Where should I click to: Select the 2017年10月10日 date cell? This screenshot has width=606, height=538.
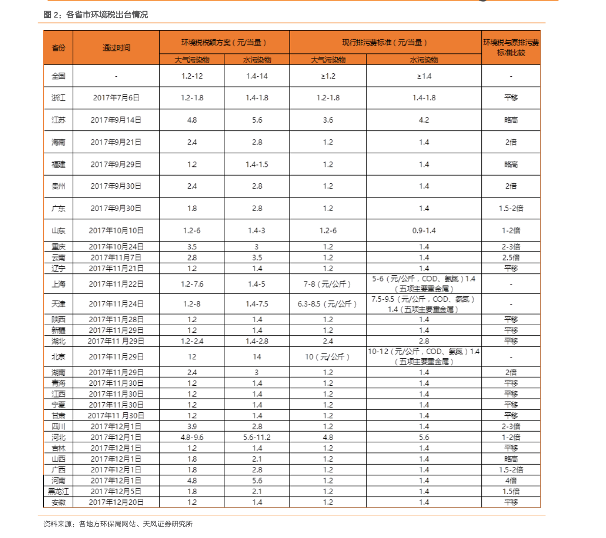click(116, 231)
